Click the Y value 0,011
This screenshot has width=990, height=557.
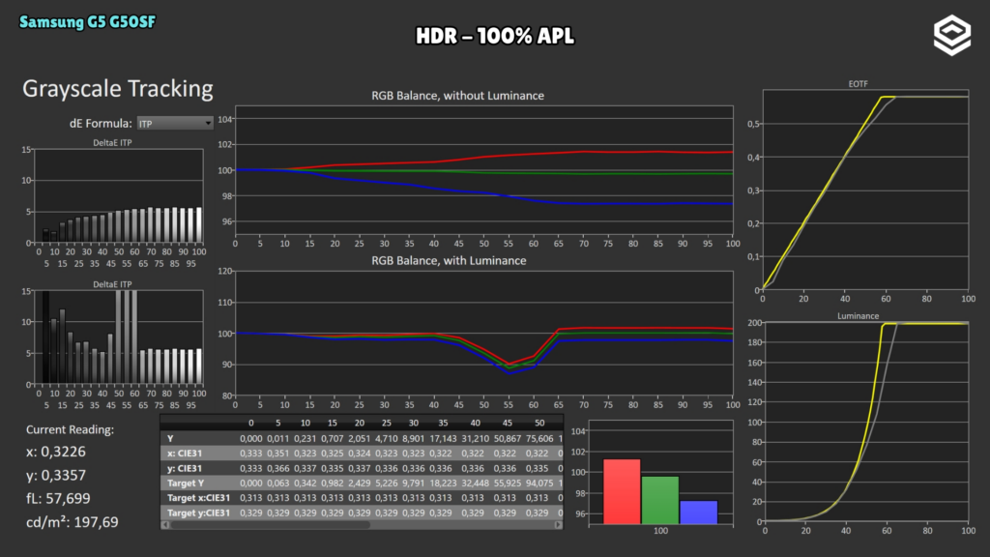(277, 438)
